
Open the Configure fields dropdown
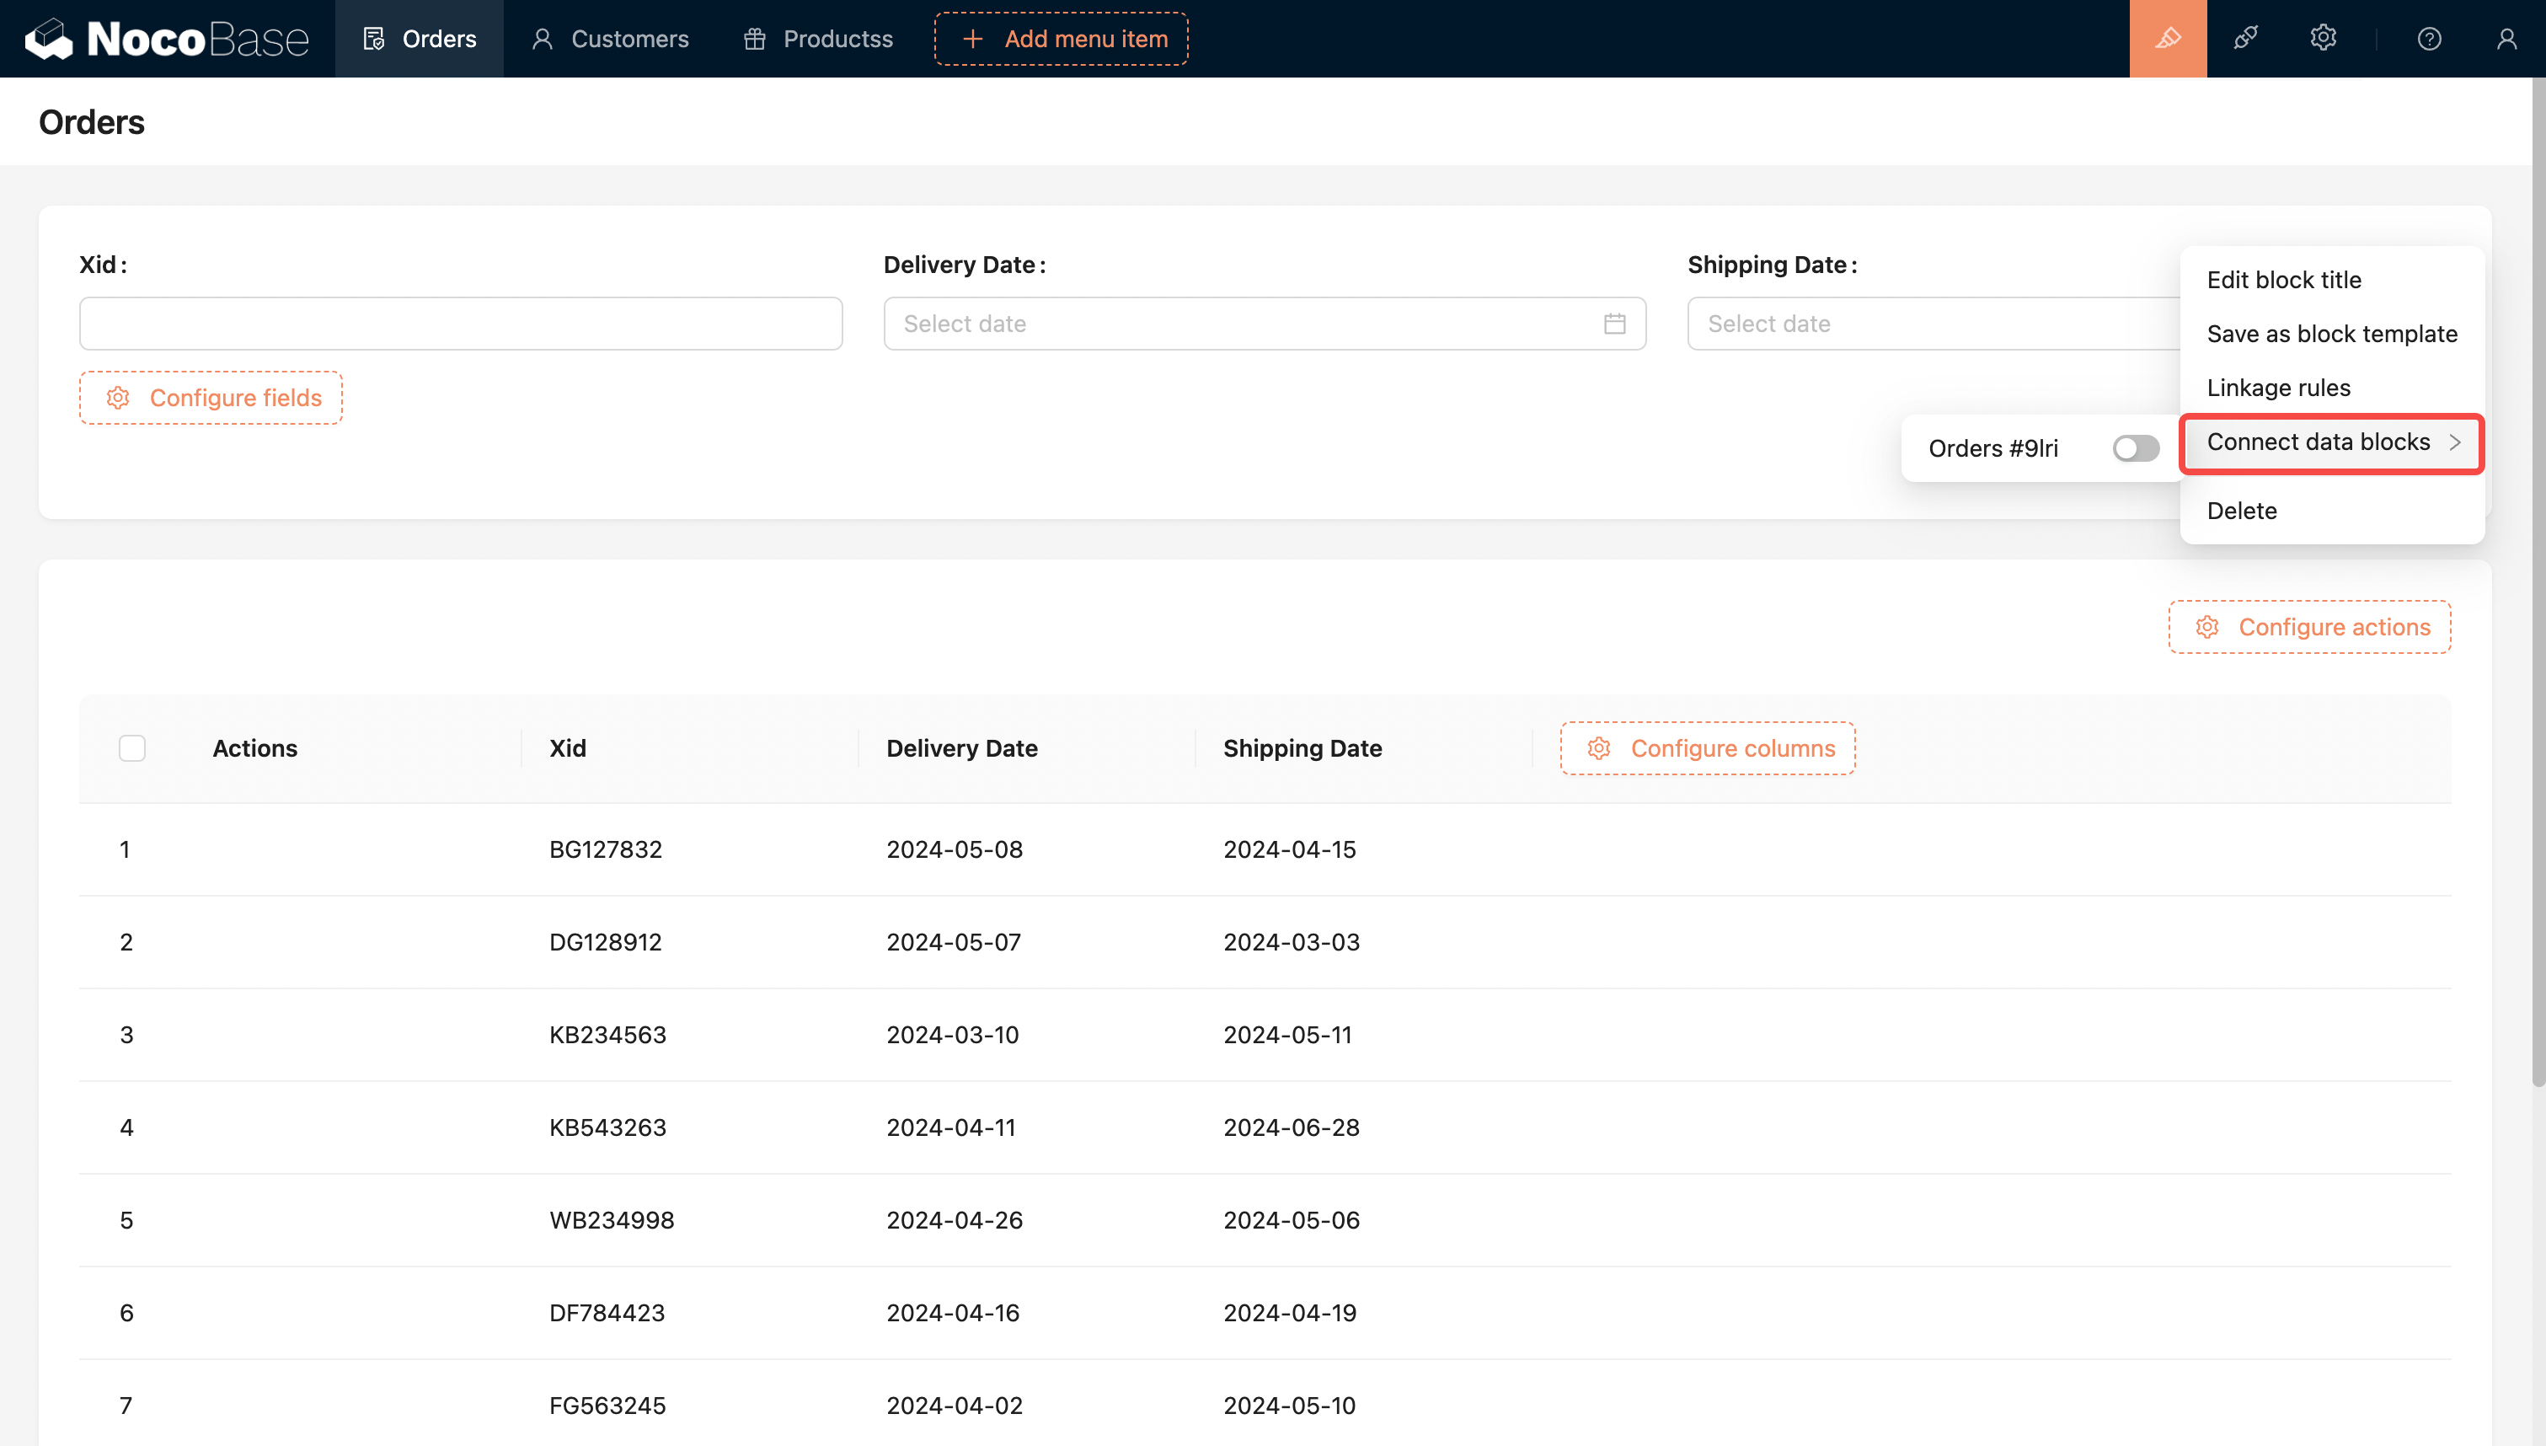pos(211,399)
